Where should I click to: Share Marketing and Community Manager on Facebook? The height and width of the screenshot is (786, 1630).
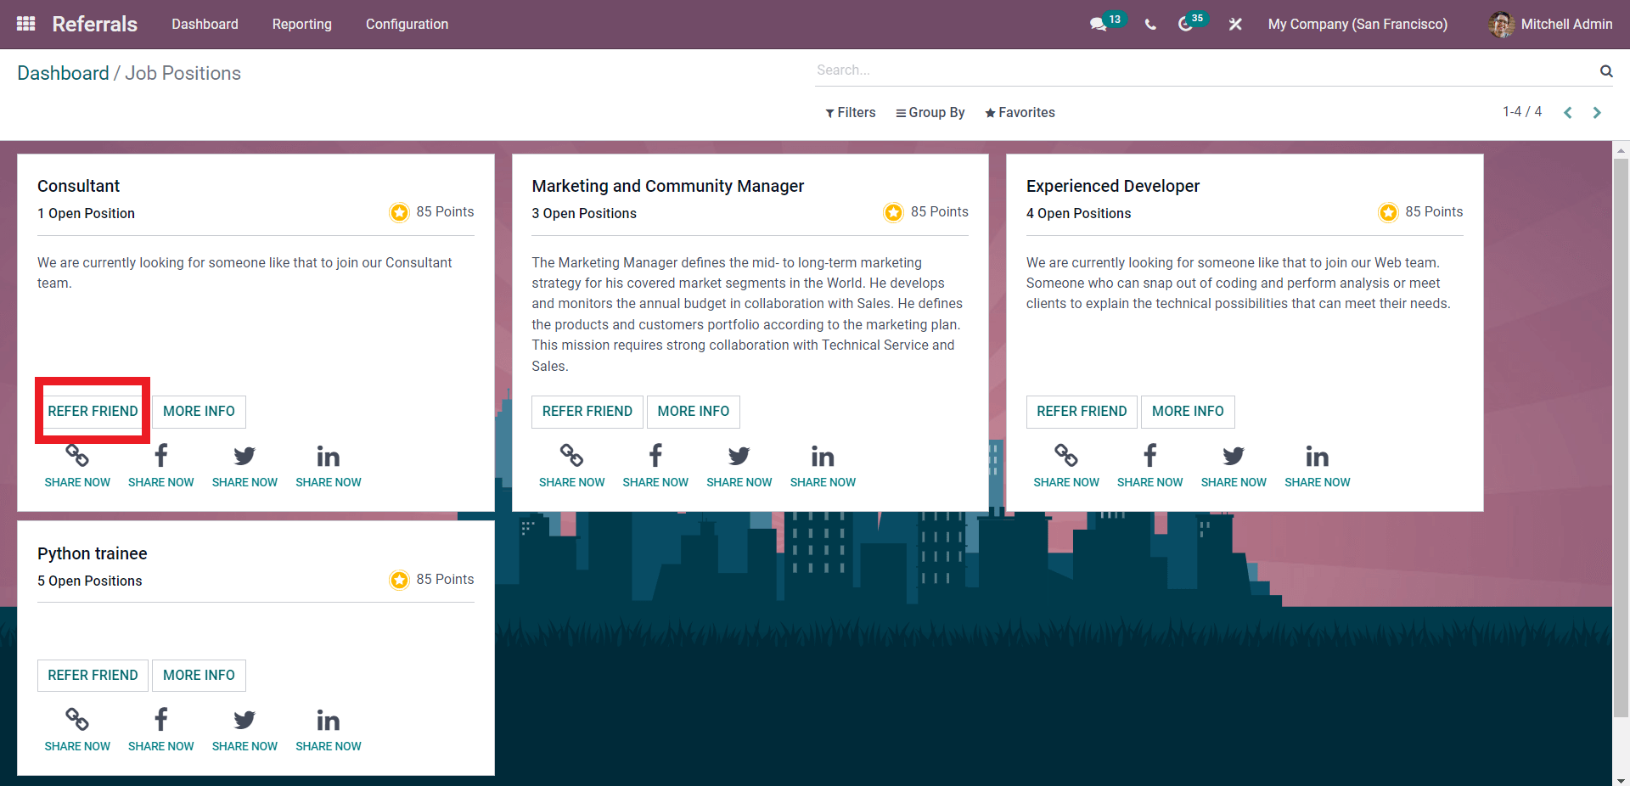[655, 456]
